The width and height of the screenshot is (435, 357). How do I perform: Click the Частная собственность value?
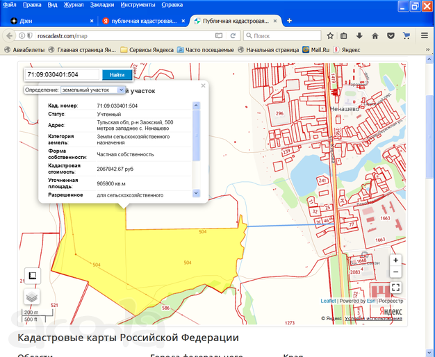pos(125,154)
